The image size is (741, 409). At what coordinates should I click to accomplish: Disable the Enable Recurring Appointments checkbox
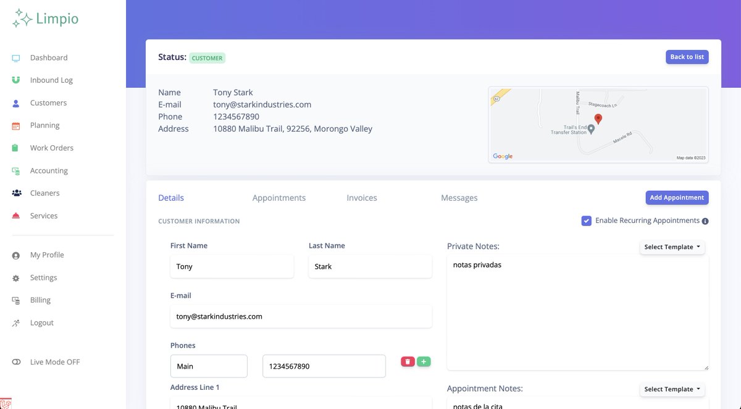point(586,221)
